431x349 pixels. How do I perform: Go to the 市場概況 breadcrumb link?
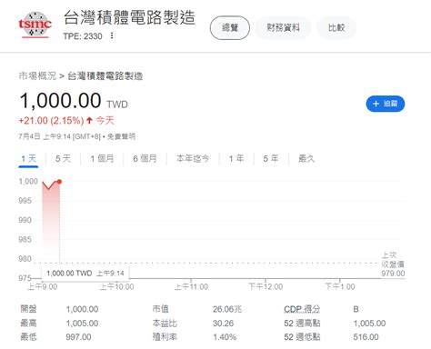[37, 75]
